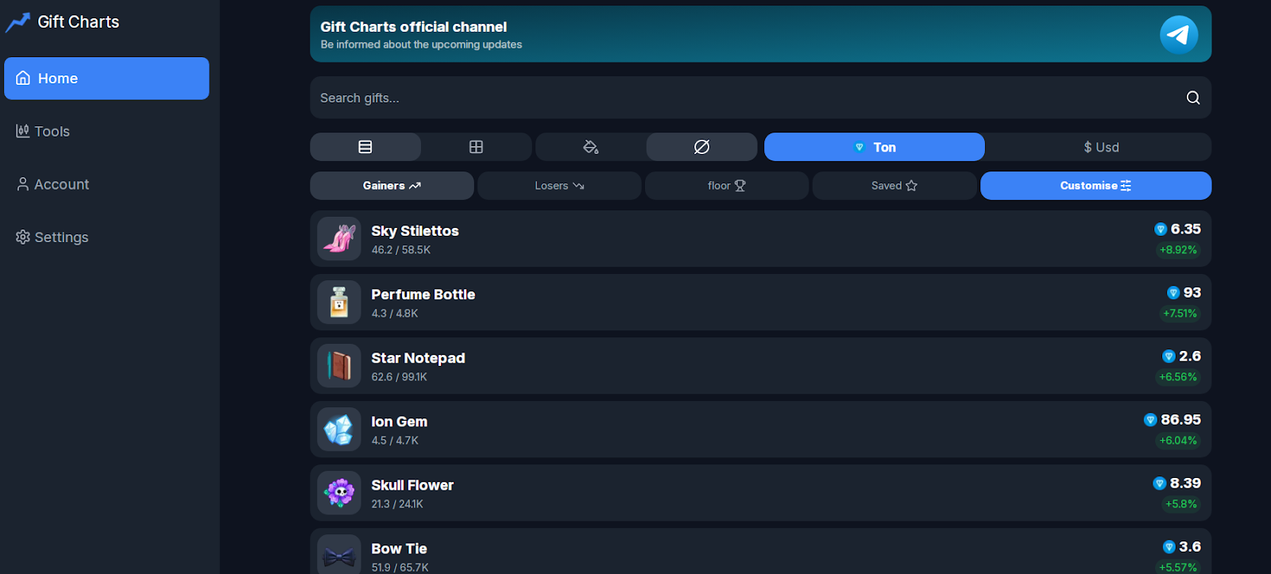Click the Ion Gem gift thumbnail
The image size is (1271, 574).
click(339, 430)
